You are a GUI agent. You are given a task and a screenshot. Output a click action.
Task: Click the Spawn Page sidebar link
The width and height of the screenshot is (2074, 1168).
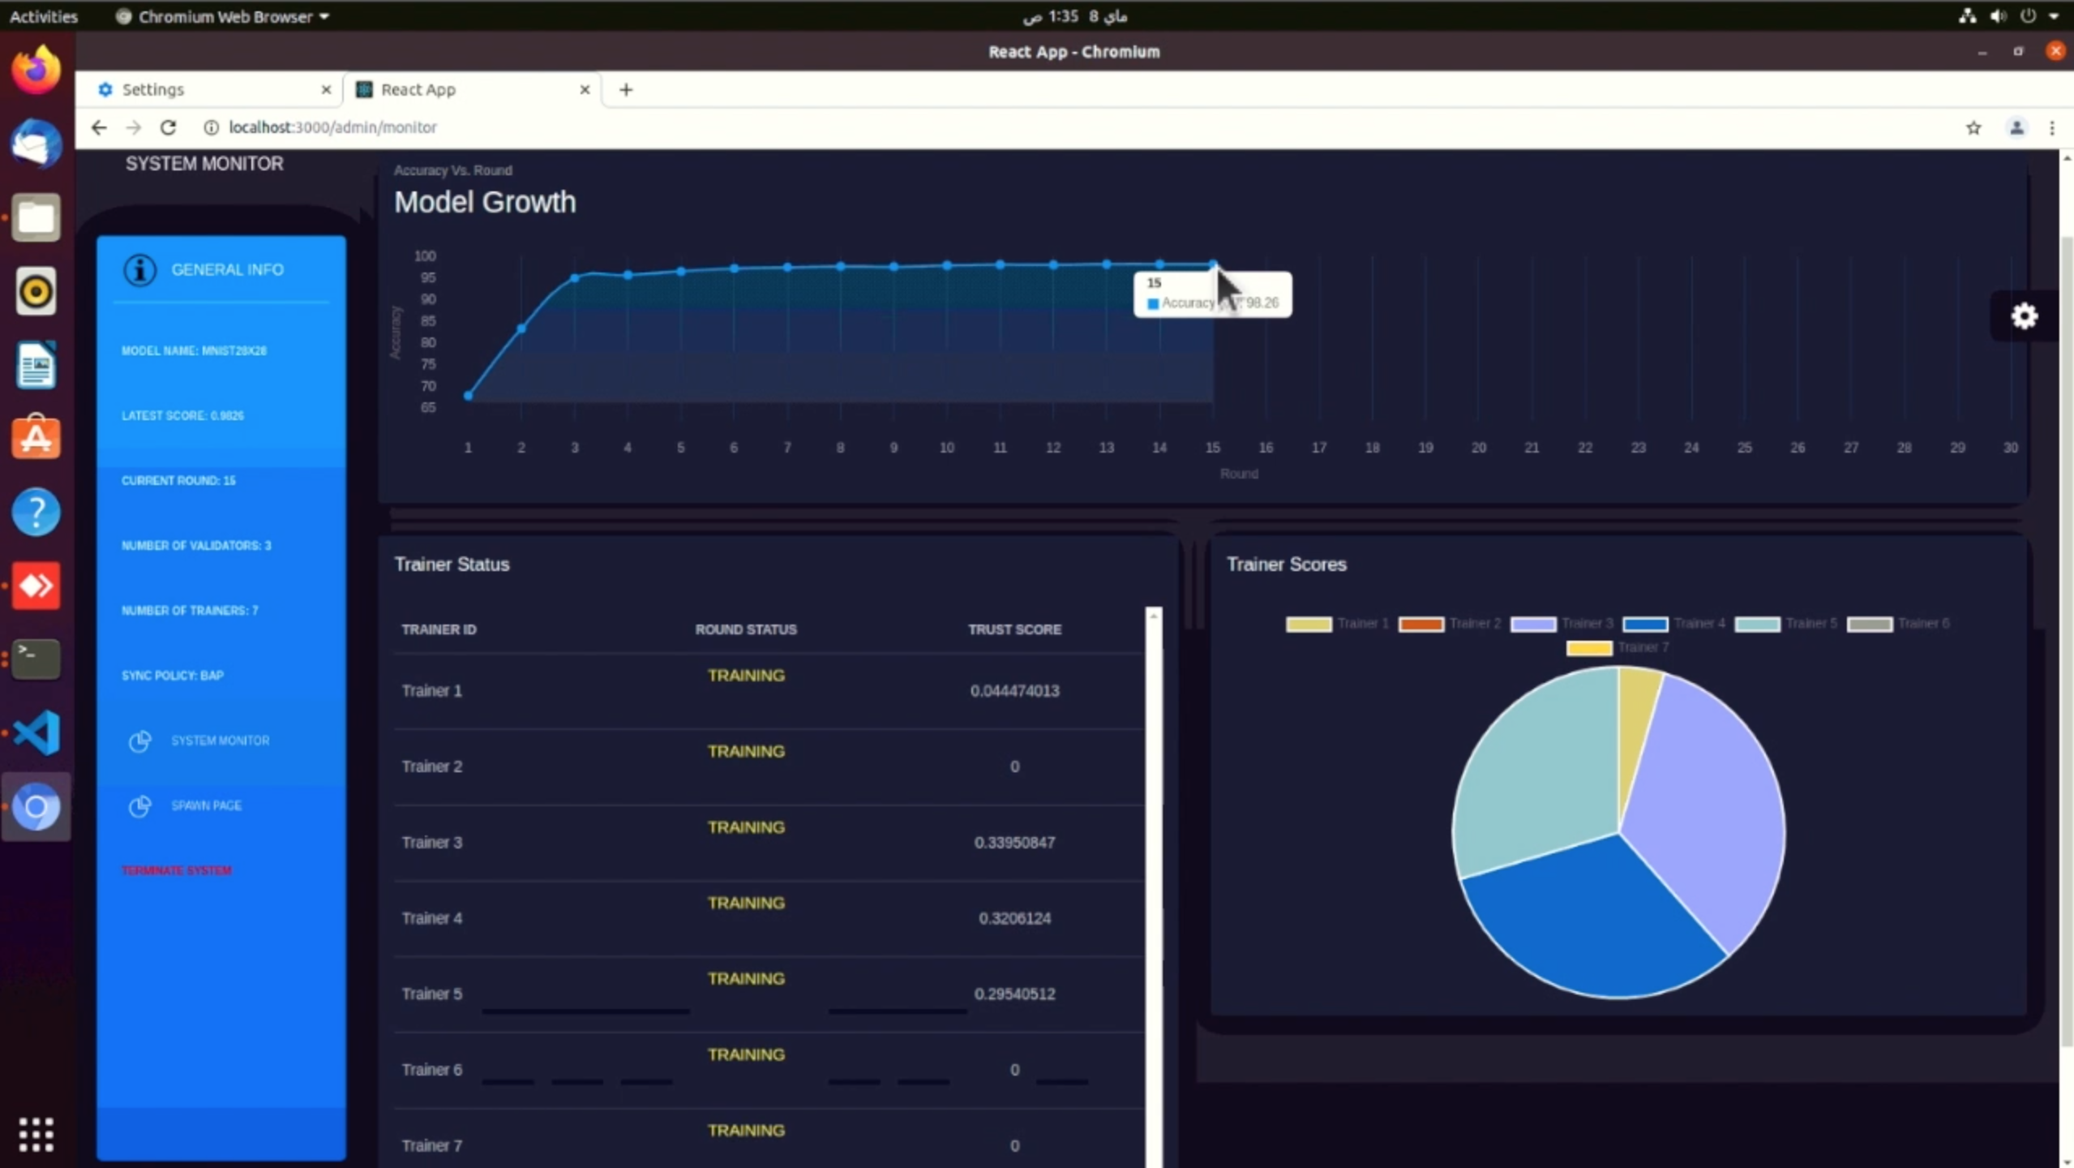pyautogui.click(x=206, y=805)
